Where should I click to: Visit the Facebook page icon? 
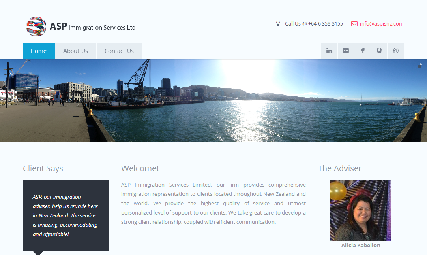coord(363,51)
